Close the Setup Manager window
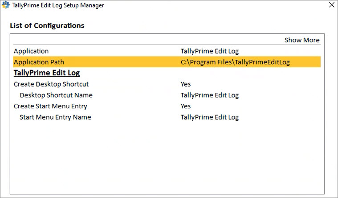This screenshot has height=198, width=338. click(332, 5)
